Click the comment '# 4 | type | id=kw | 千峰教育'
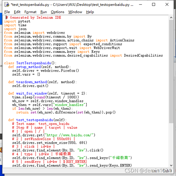The height and width of the screenshot is (176, 176). coord(42,154)
